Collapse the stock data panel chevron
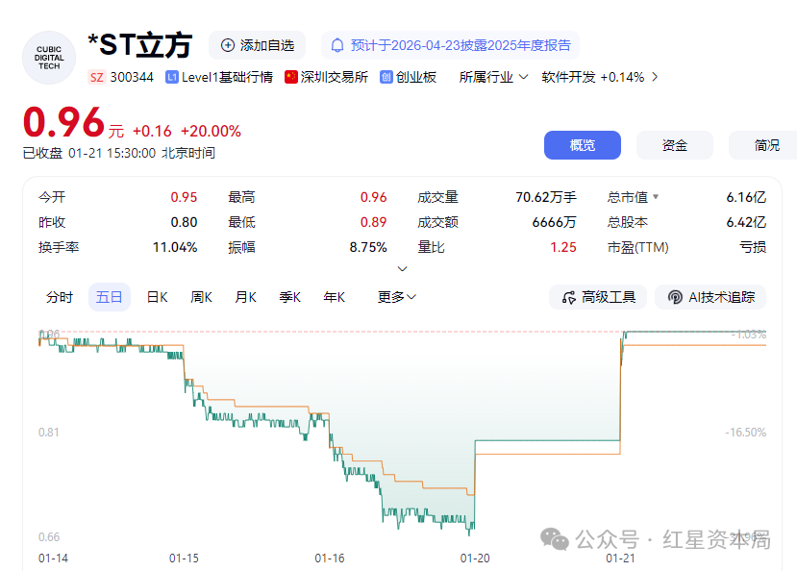797x571 pixels. coord(402,268)
